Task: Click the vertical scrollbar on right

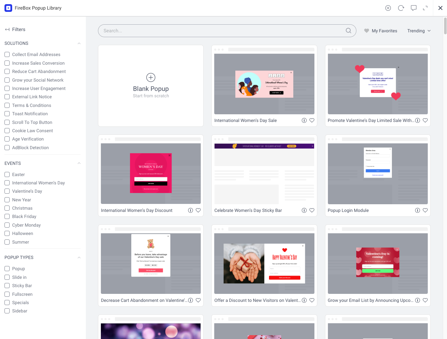Action: [445, 26]
